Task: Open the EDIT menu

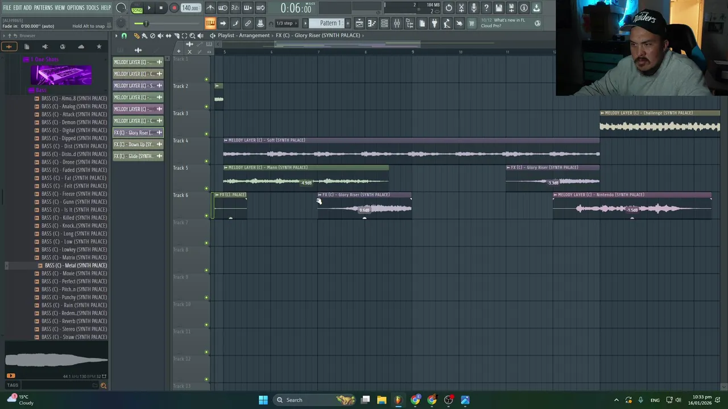Action: click(x=17, y=7)
